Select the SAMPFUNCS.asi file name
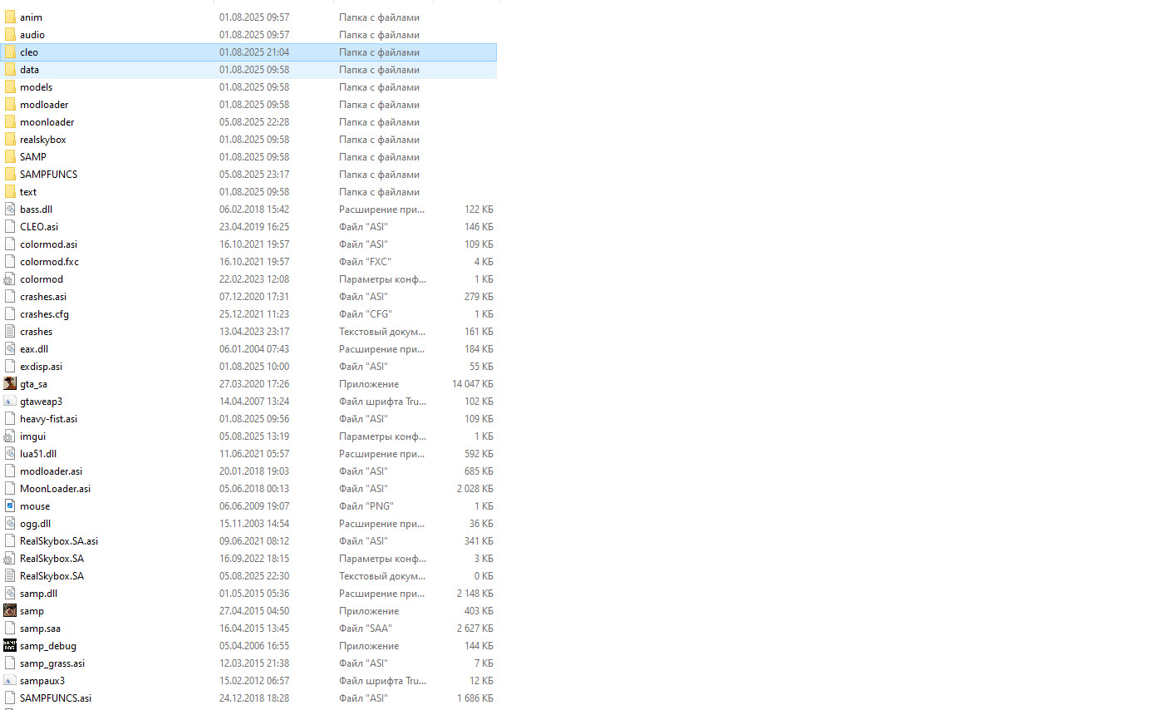The width and height of the screenshot is (1150, 710). (56, 698)
